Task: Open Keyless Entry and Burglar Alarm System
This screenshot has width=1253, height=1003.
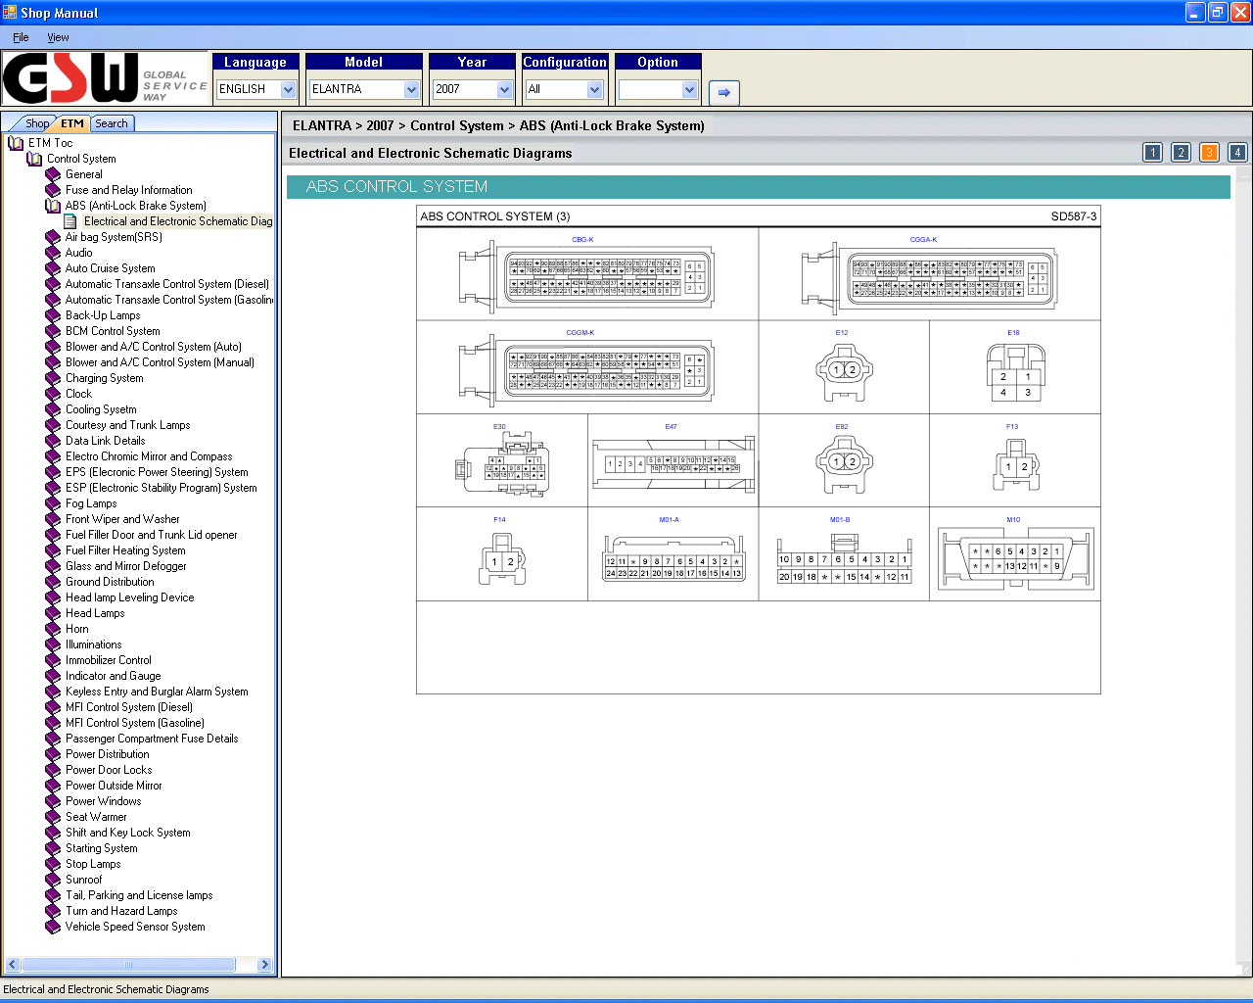Action: click(x=157, y=692)
